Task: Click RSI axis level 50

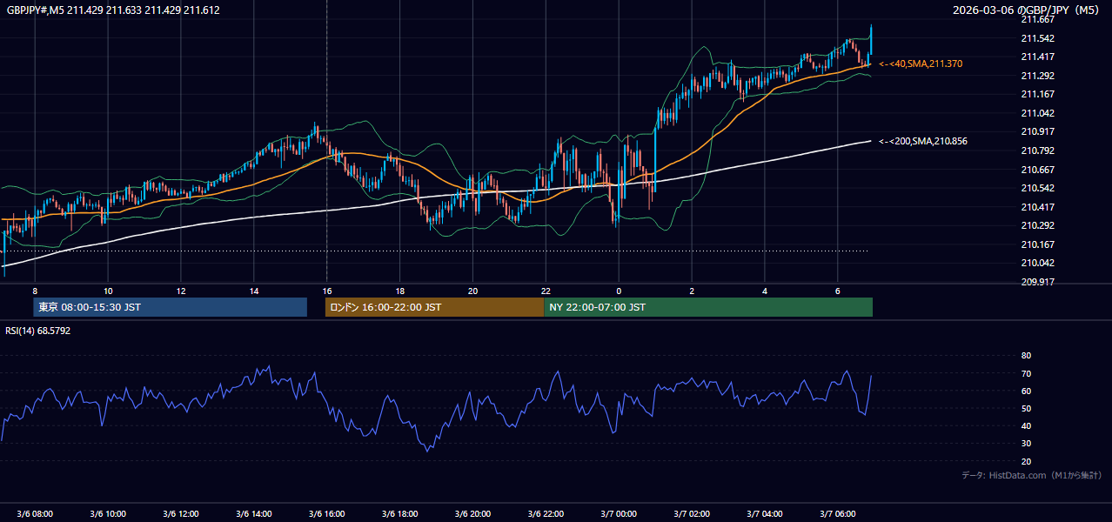Action: pos(1026,408)
